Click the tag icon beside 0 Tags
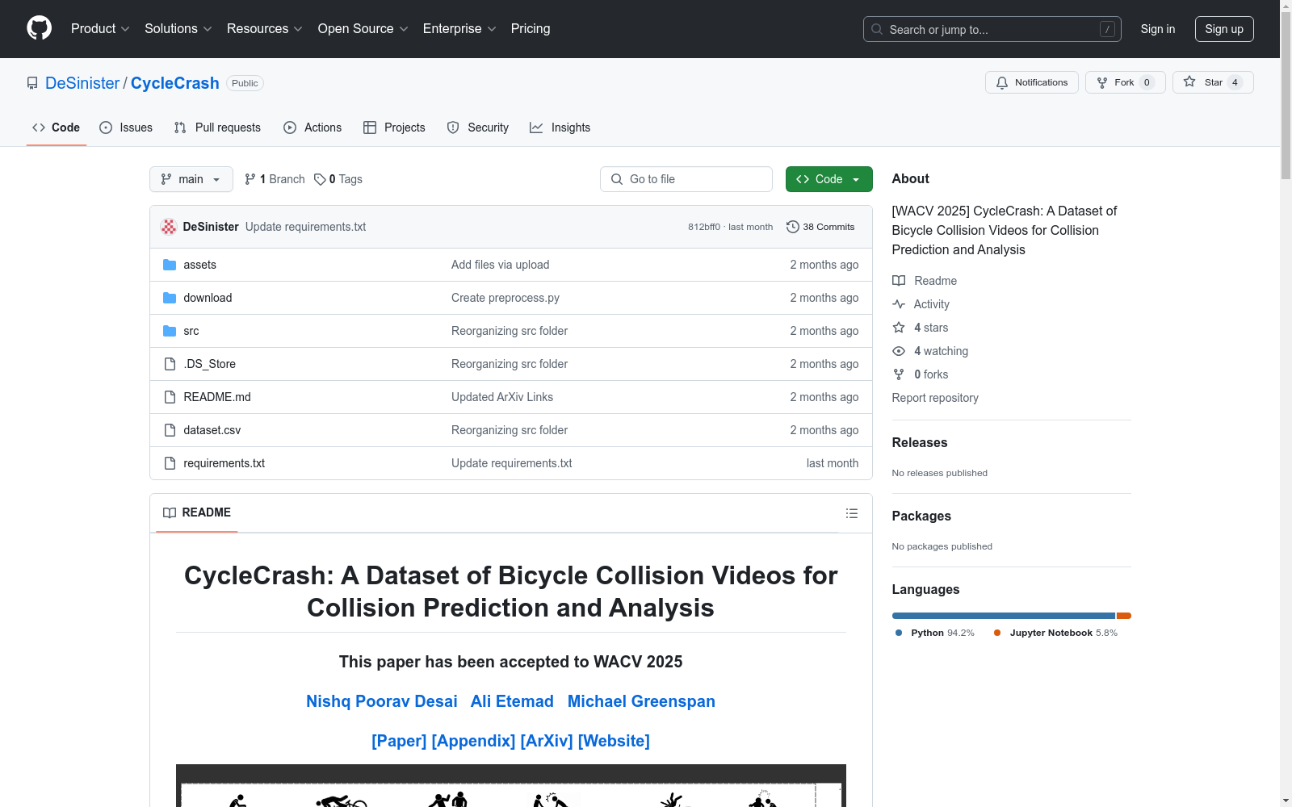The height and width of the screenshot is (807, 1292). [x=320, y=179]
